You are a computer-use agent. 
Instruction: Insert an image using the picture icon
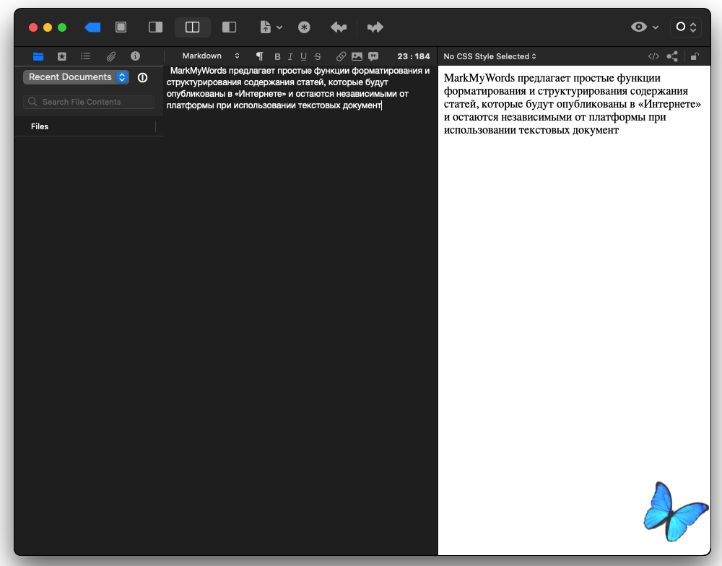click(357, 56)
